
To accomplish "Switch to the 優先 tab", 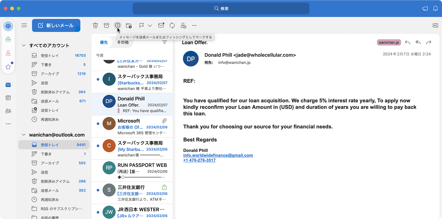I will [104, 42].
